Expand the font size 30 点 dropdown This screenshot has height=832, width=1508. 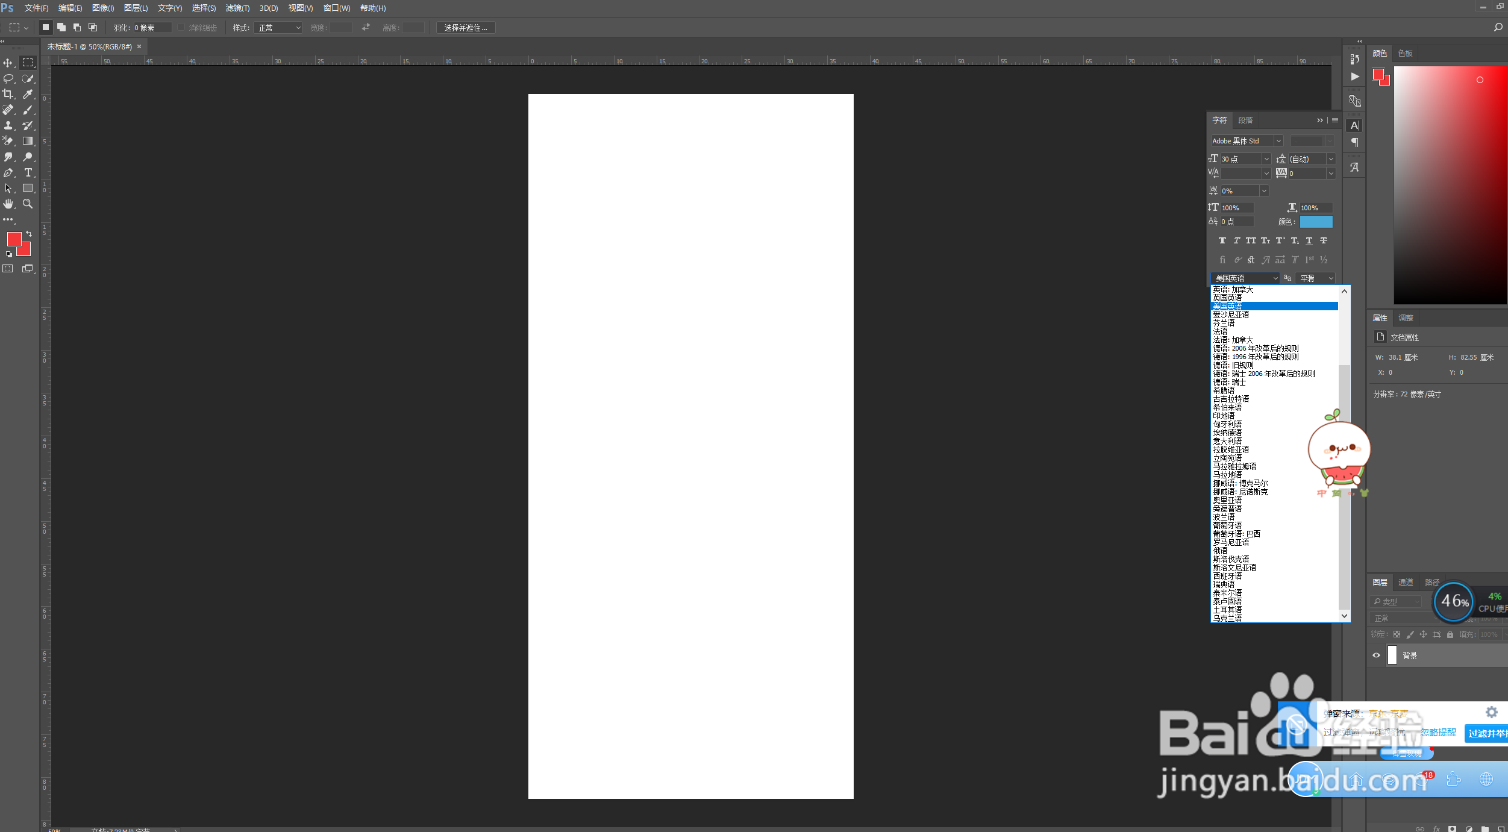1266,159
